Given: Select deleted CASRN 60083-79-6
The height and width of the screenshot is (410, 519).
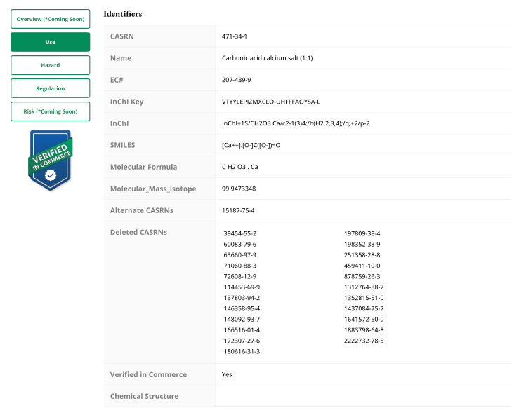Looking at the screenshot, I should point(240,245).
